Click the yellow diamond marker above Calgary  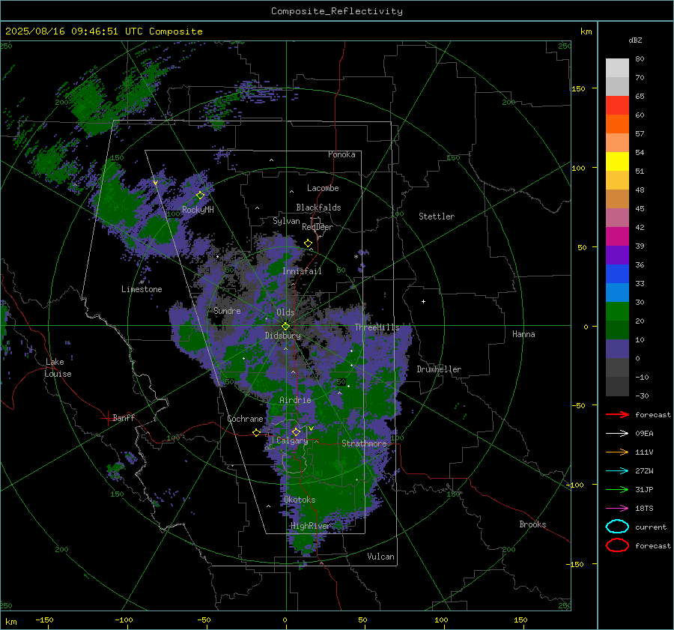coord(296,431)
